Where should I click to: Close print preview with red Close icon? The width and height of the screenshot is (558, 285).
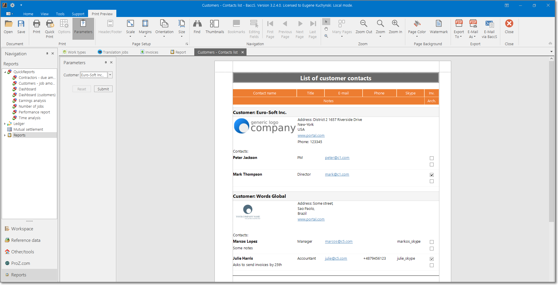click(x=509, y=27)
